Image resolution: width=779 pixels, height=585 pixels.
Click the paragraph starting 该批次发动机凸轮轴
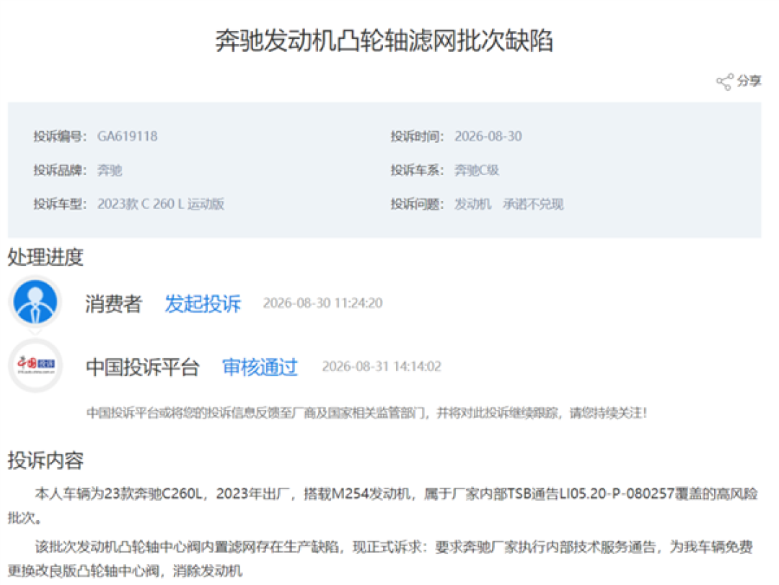pyautogui.click(x=381, y=558)
